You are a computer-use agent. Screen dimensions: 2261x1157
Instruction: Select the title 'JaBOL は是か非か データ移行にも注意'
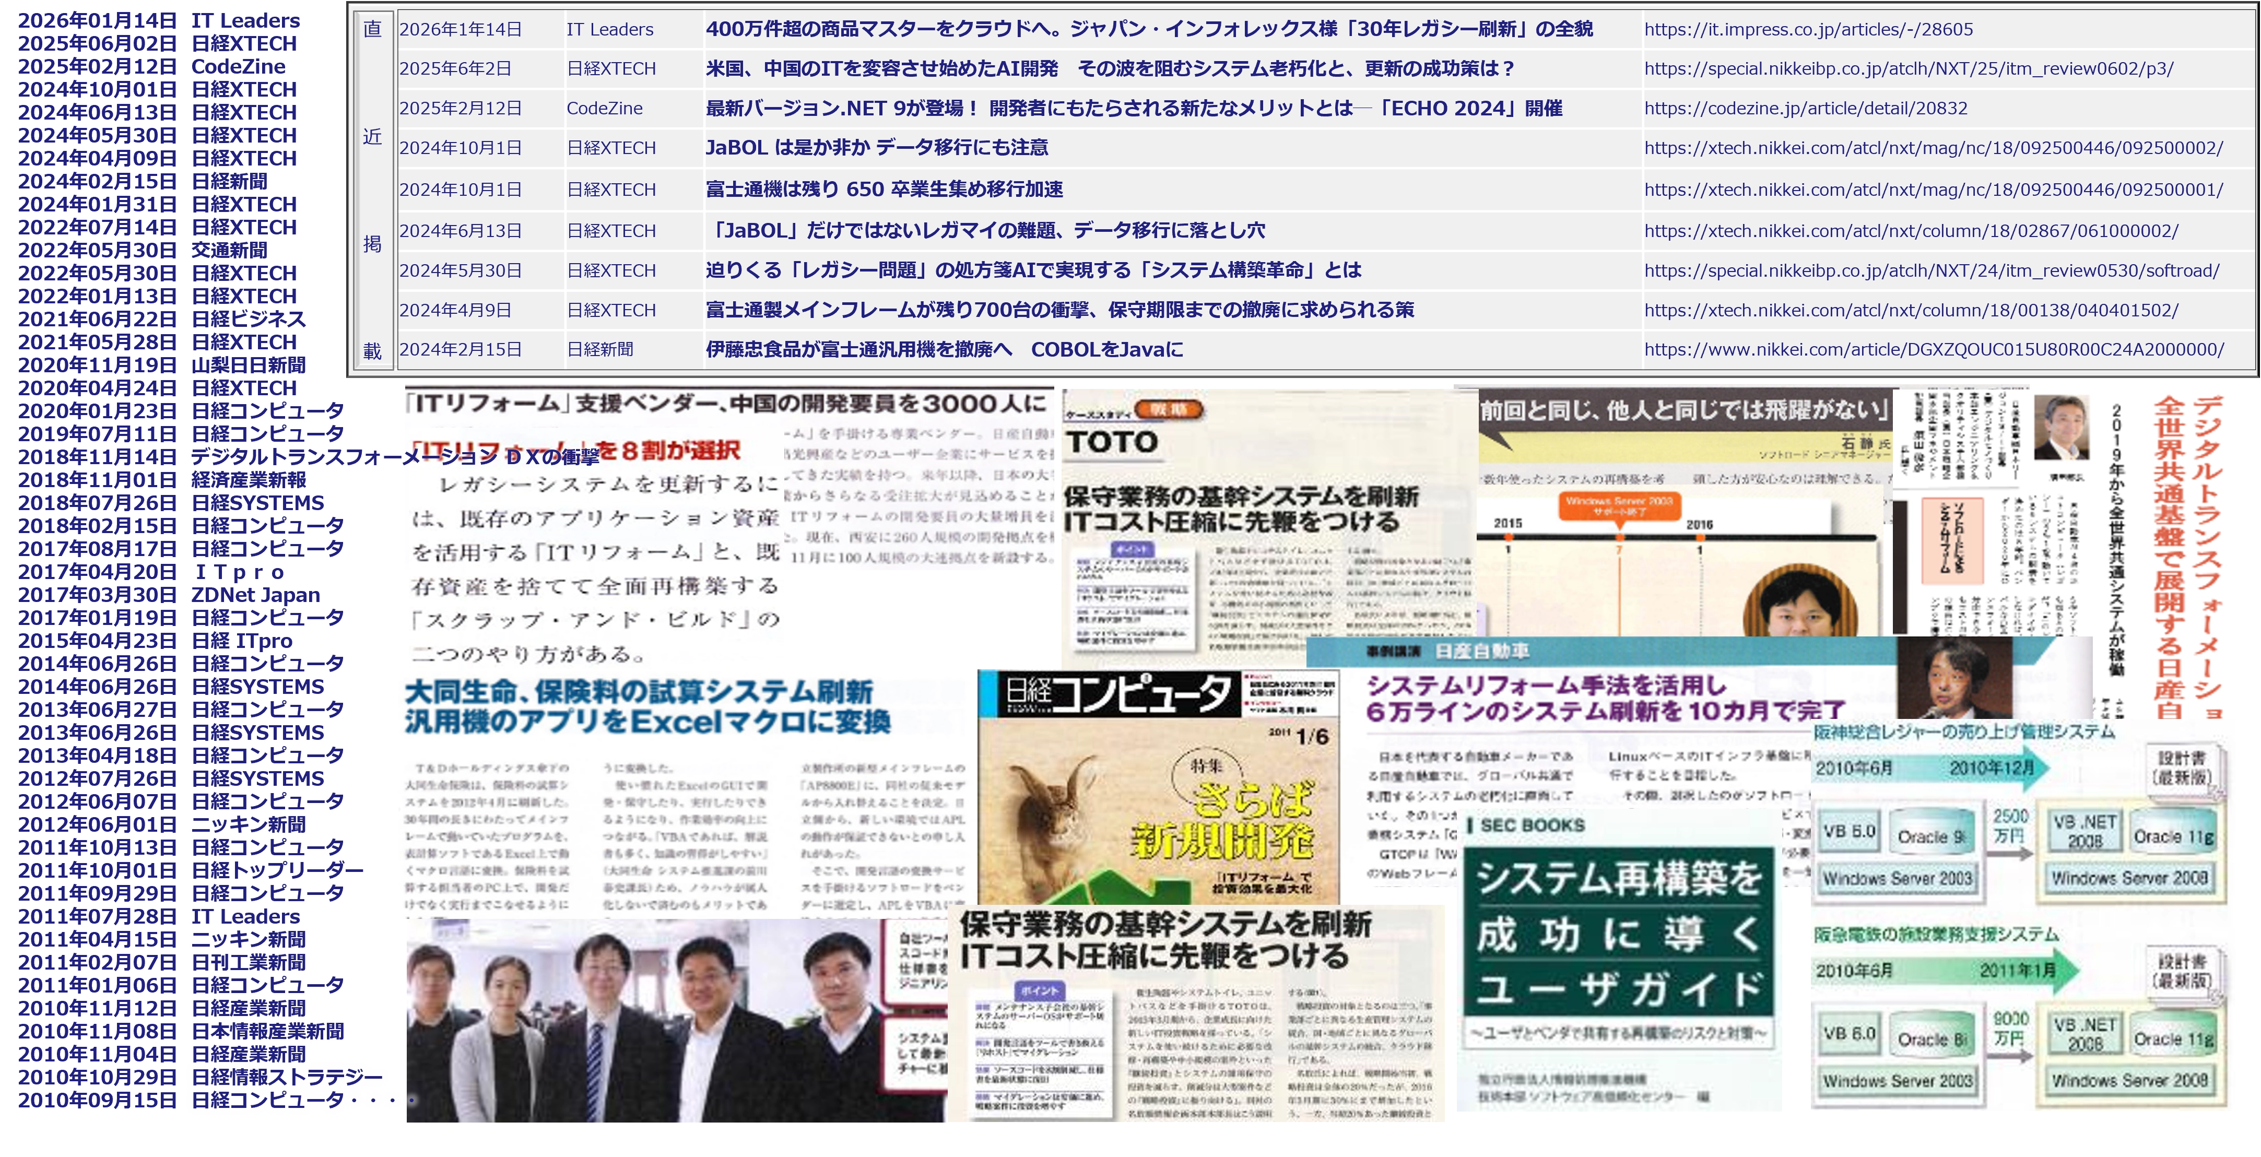(877, 147)
